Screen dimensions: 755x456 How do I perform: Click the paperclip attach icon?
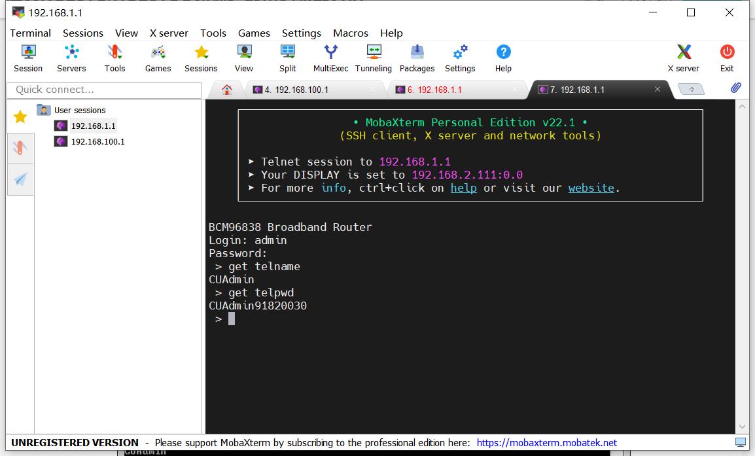pyautogui.click(x=735, y=88)
